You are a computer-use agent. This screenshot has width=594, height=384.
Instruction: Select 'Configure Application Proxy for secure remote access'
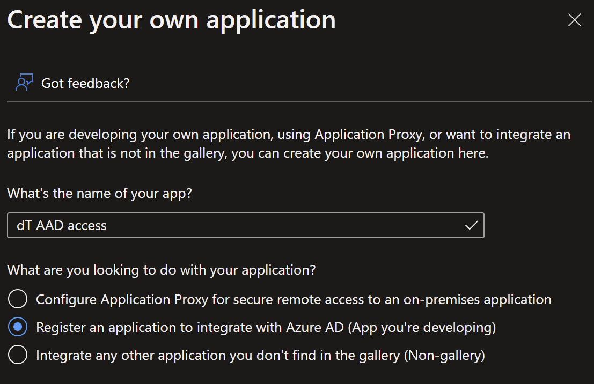click(18, 299)
